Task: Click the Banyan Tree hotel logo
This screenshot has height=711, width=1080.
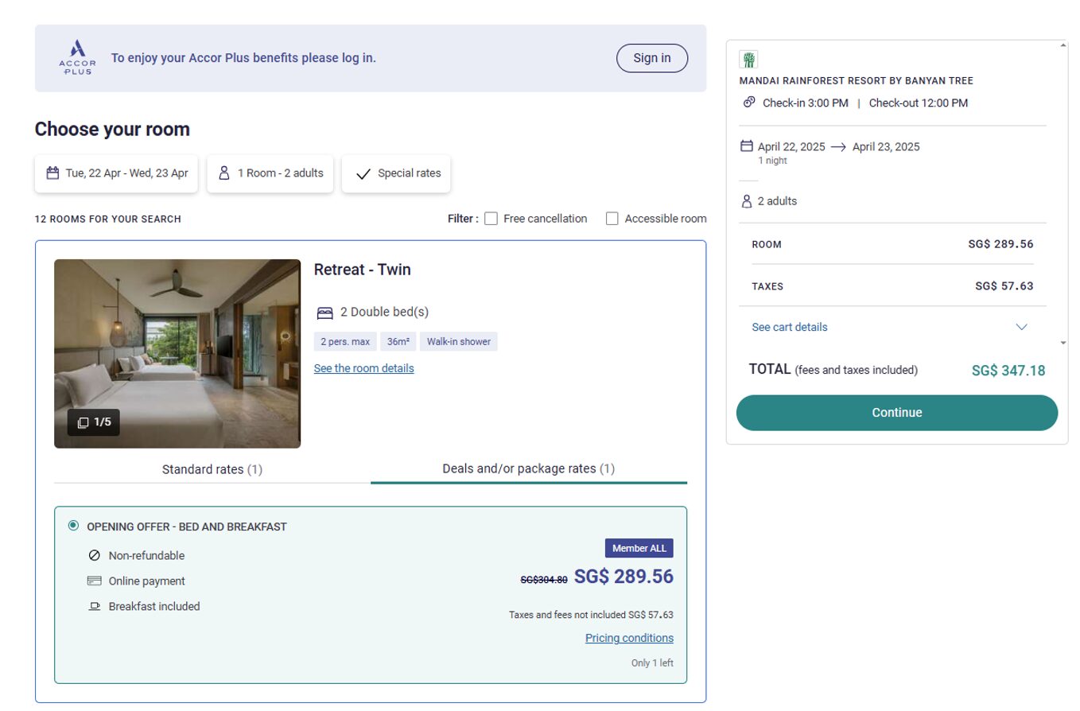Action: click(x=748, y=60)
